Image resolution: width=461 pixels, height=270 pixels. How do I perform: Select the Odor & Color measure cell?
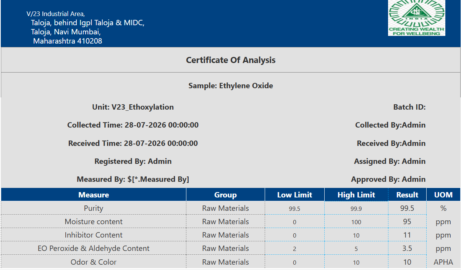tap(94, 262)
